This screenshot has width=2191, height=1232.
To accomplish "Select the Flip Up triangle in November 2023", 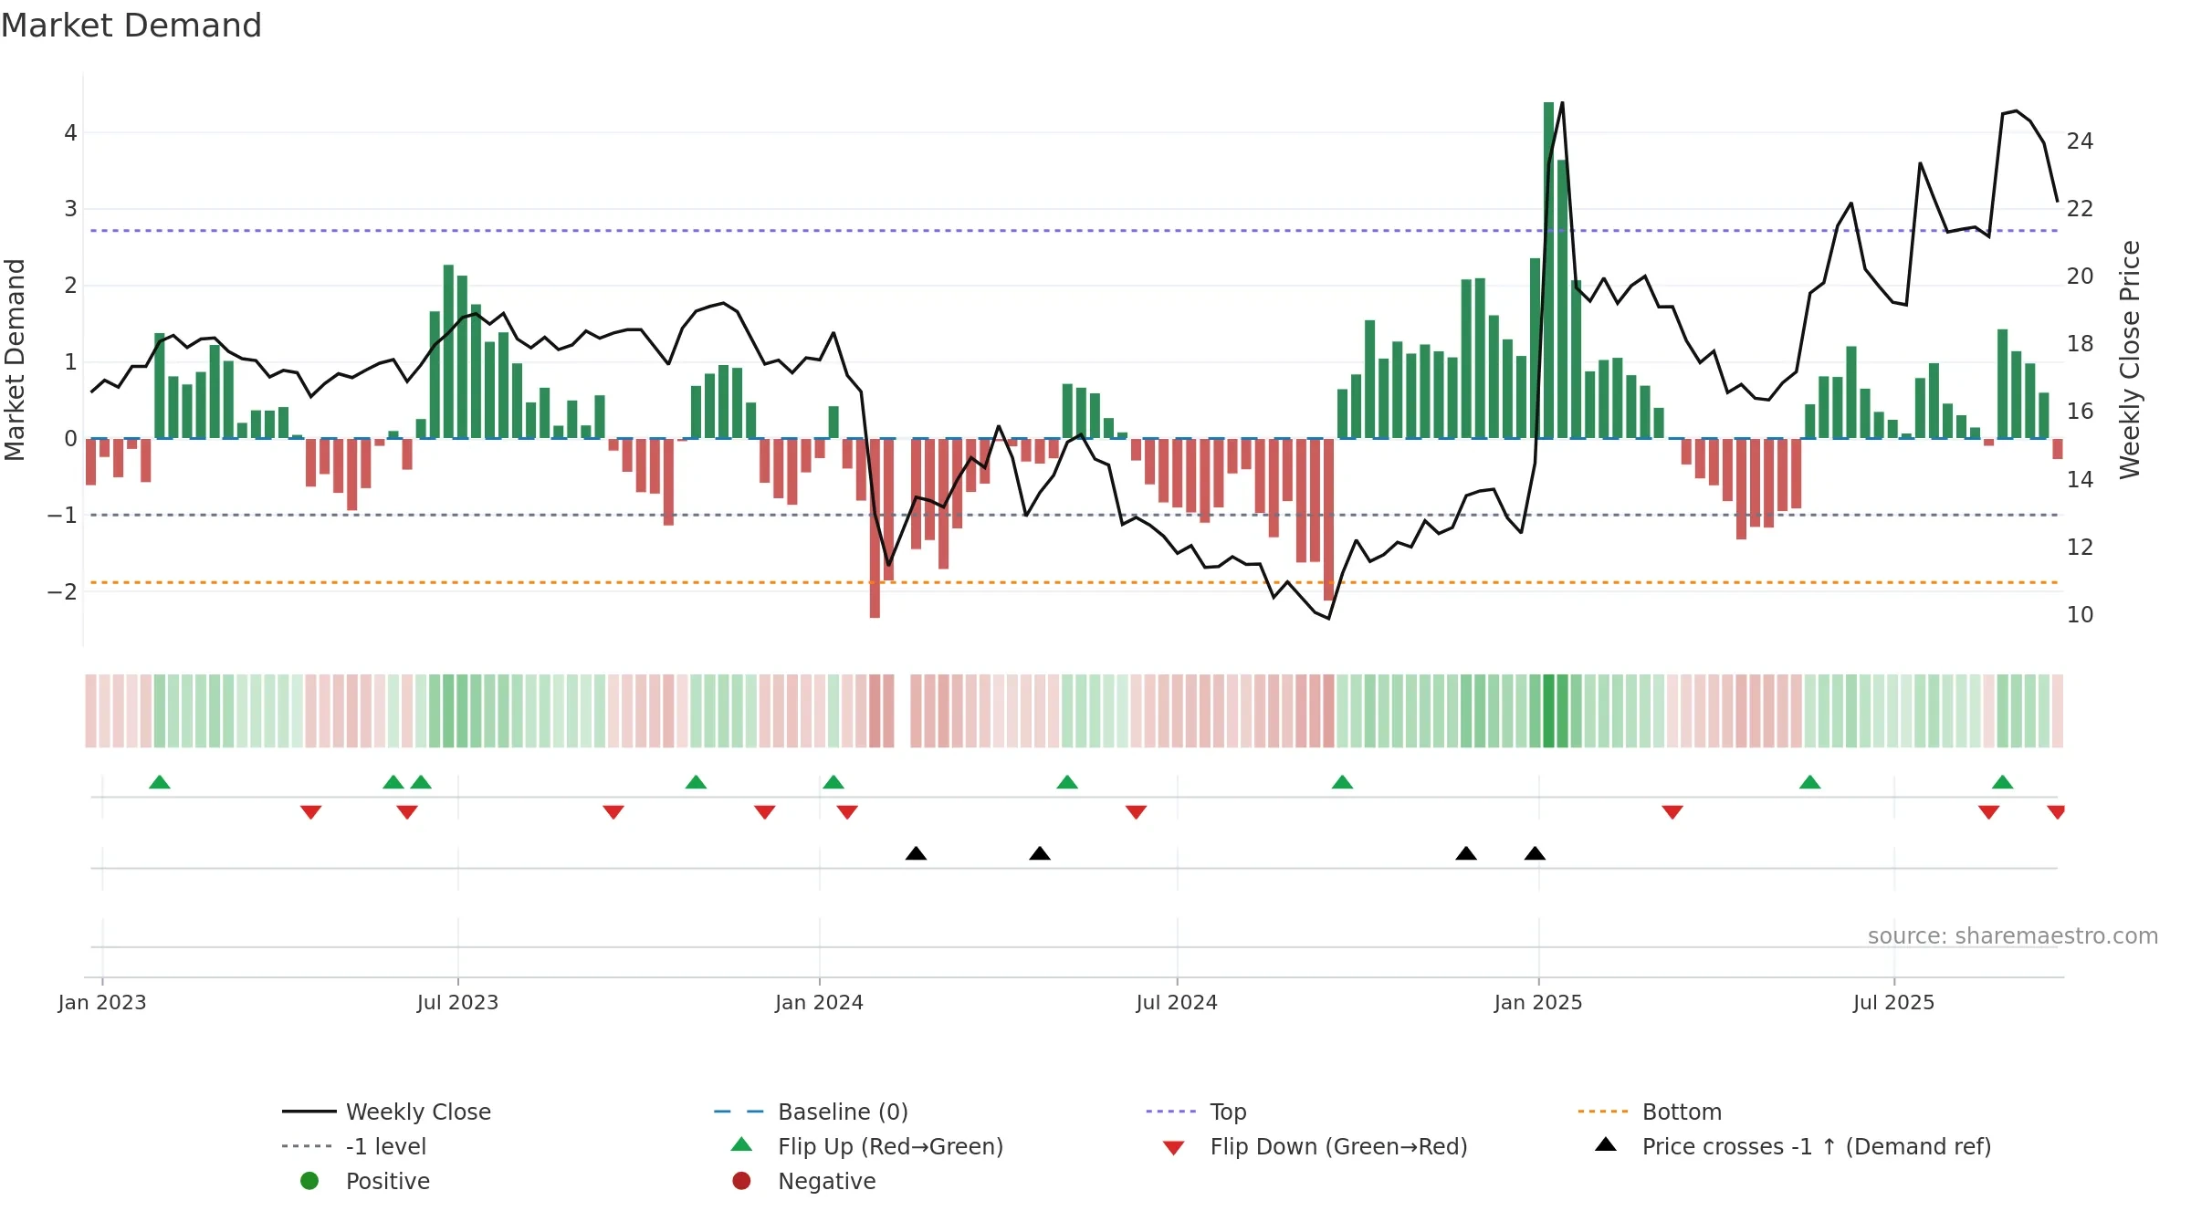I will coord(696,782).
